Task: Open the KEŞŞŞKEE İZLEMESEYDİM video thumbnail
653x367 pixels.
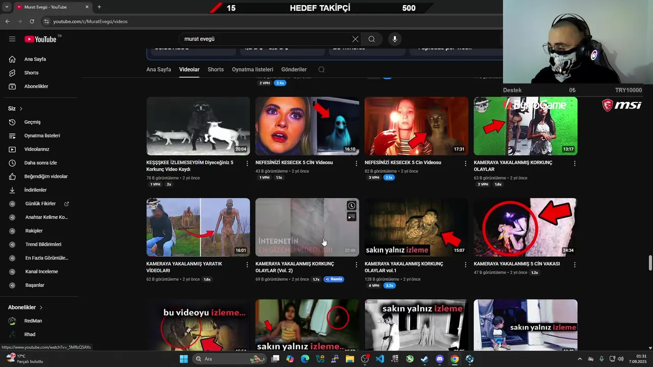Action: tap(198, 126)
